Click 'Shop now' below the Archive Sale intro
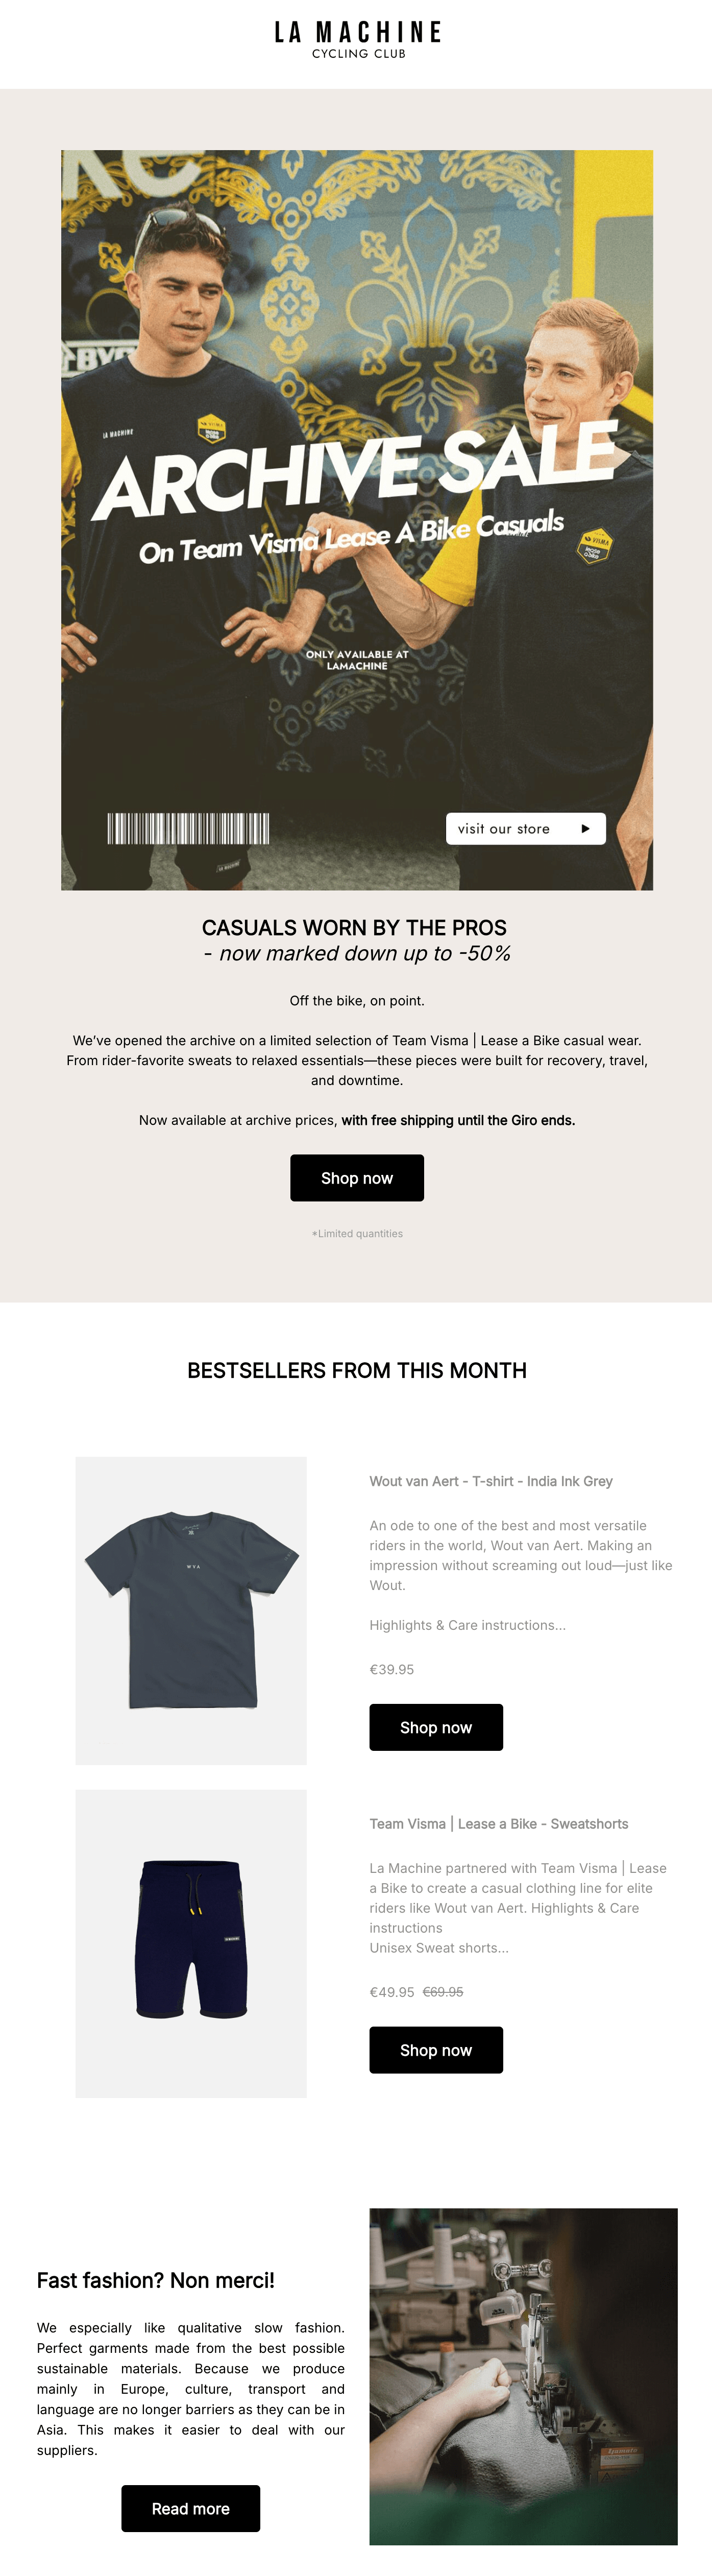Viewport: 712px width, 2576px height. [x=356, y=1177]
